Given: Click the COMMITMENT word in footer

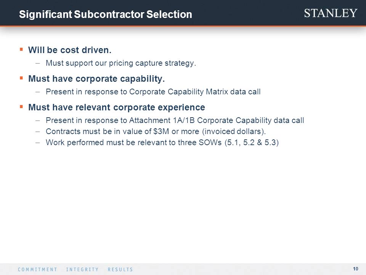Looking at the screenshot, I should click(38, 269).
